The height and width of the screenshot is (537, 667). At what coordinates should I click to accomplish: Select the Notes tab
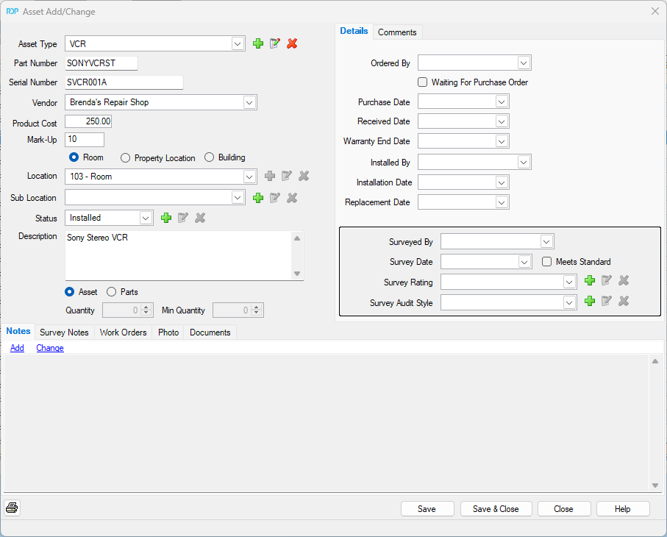point(18,331)
